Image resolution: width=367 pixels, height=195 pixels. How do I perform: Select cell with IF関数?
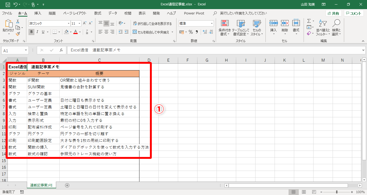[43, 80]
